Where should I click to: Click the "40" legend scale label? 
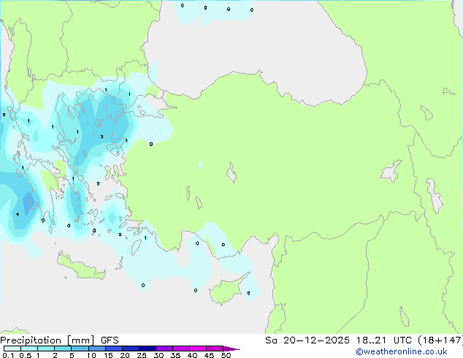click(192, 355)
